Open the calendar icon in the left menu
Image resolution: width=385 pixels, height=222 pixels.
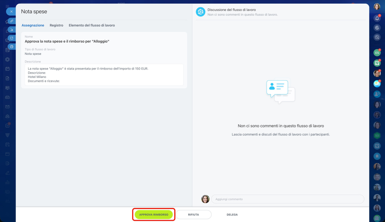8,69
